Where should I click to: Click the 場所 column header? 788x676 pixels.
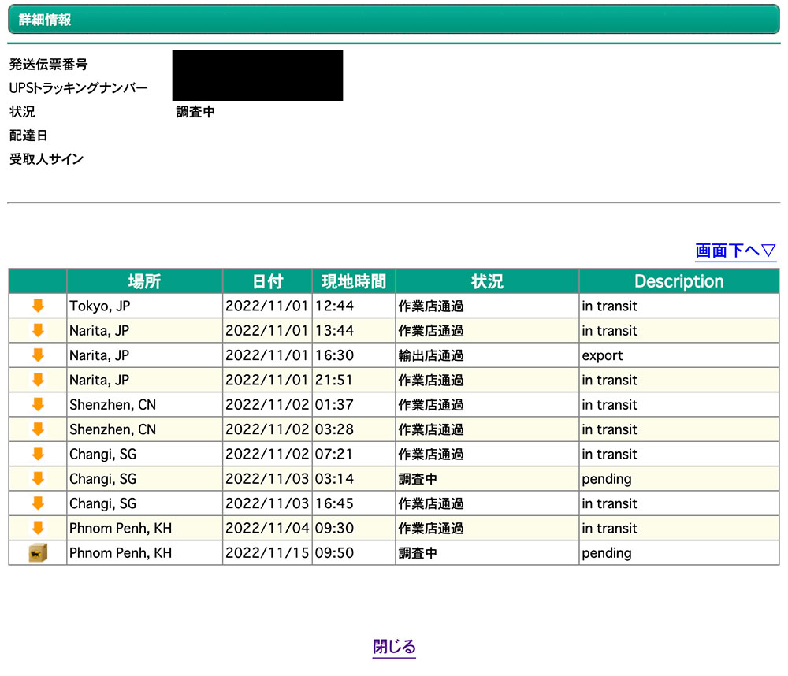145,281
